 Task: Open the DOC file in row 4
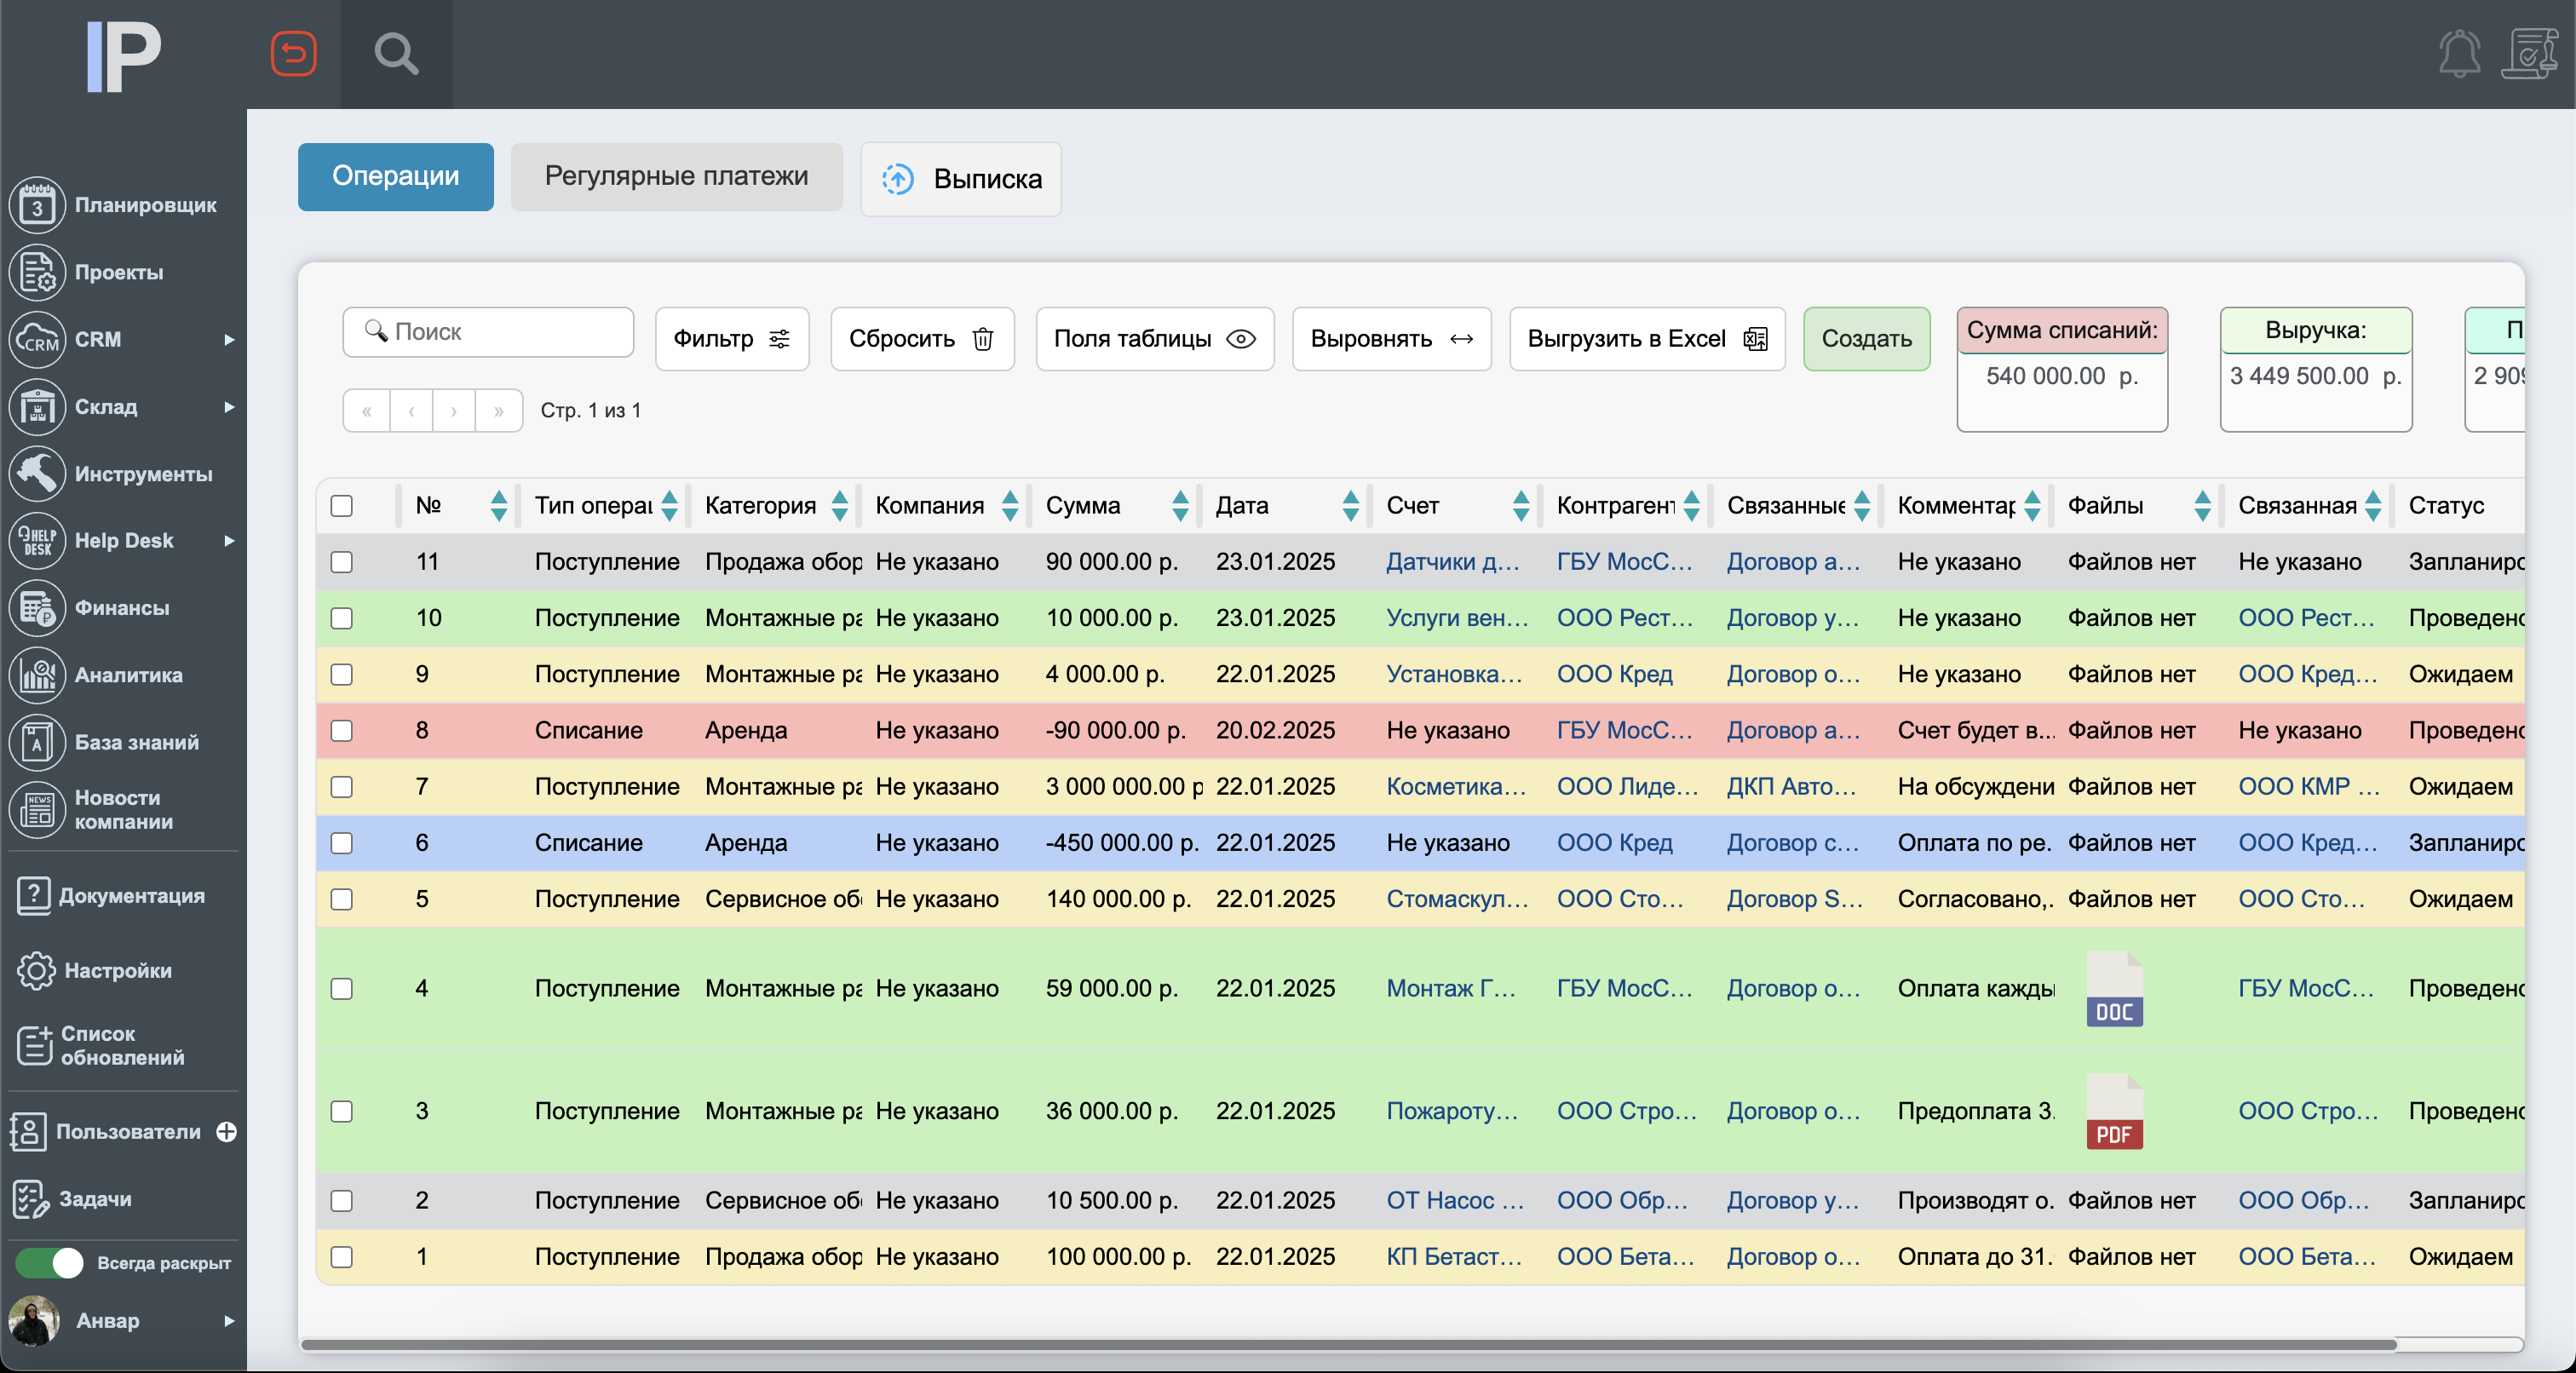pyautogui.click(x=2114, y=989)
